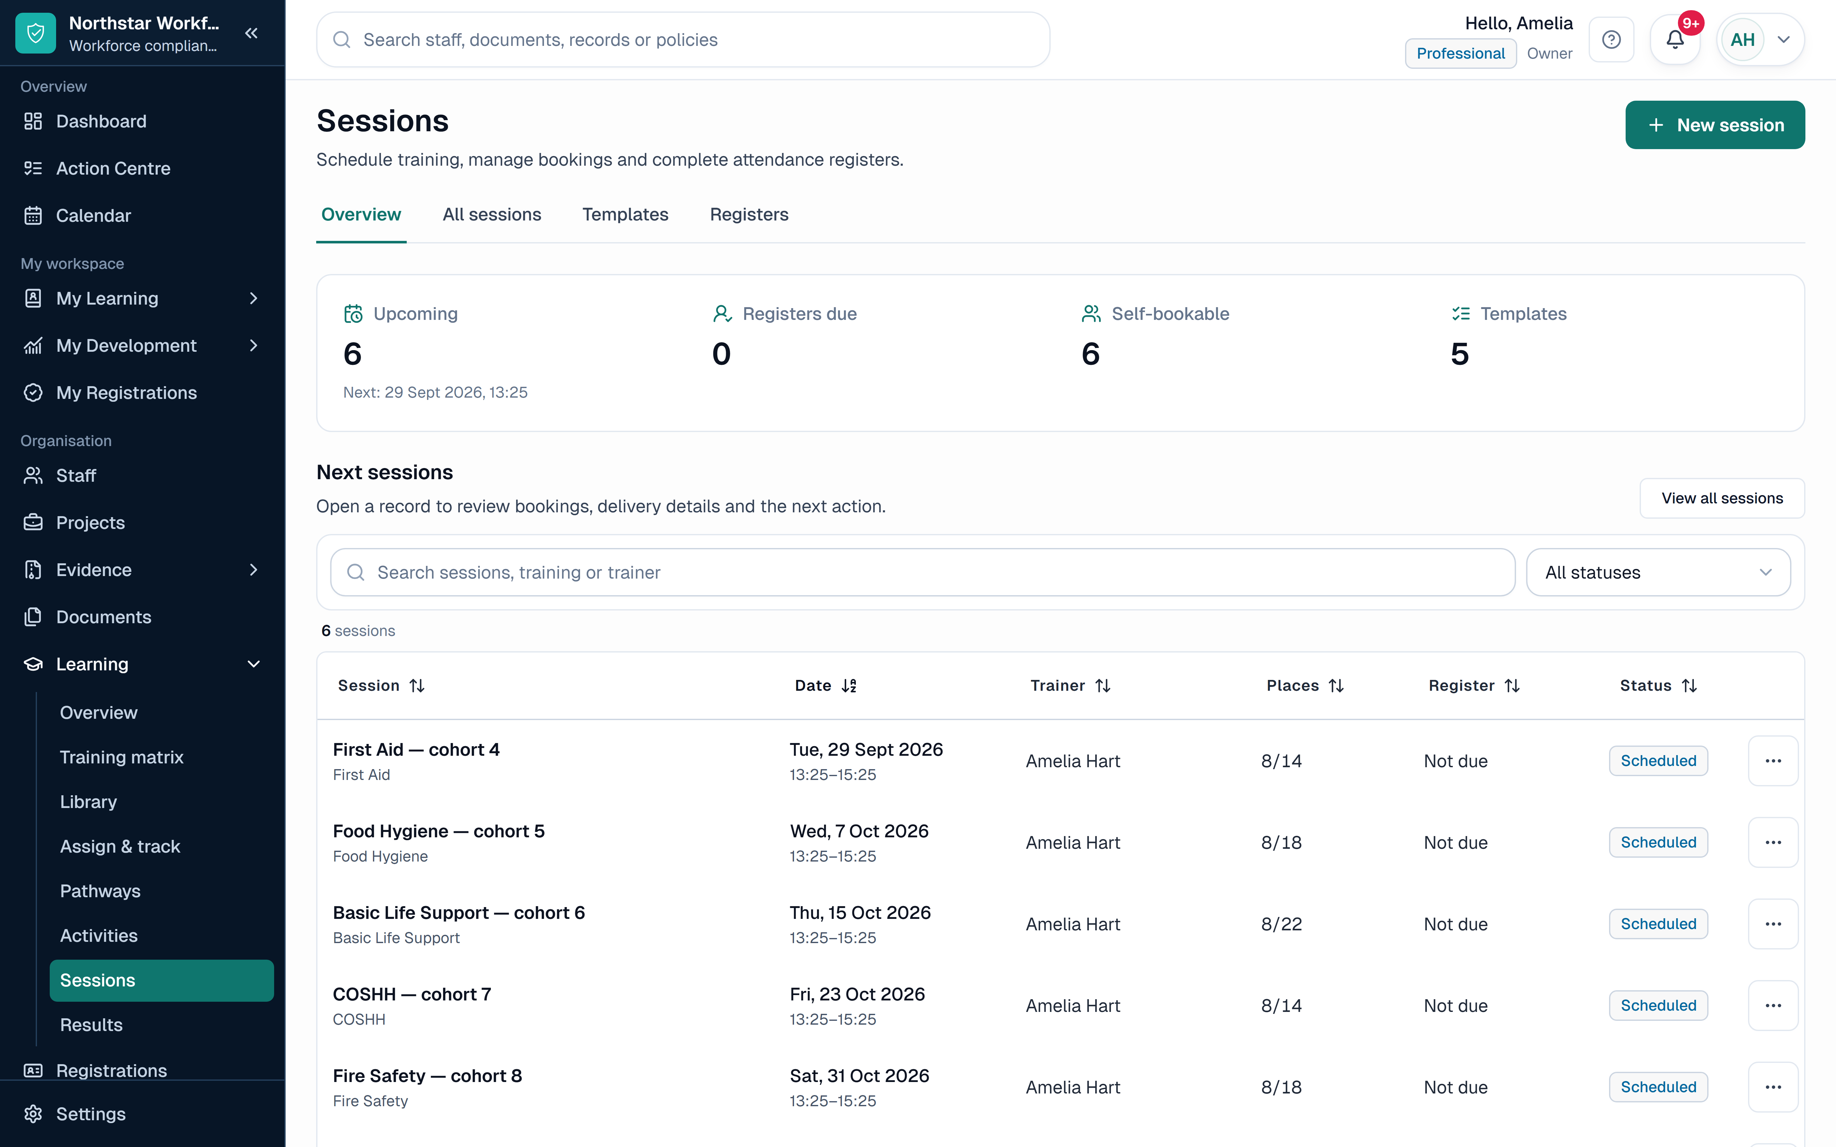1836x1147 pixels.
Task: Open the All statuses filter dropdown
Action: point(1658,572)
